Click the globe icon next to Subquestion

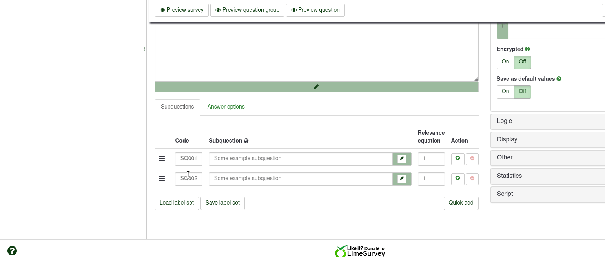tap(246, 141)
